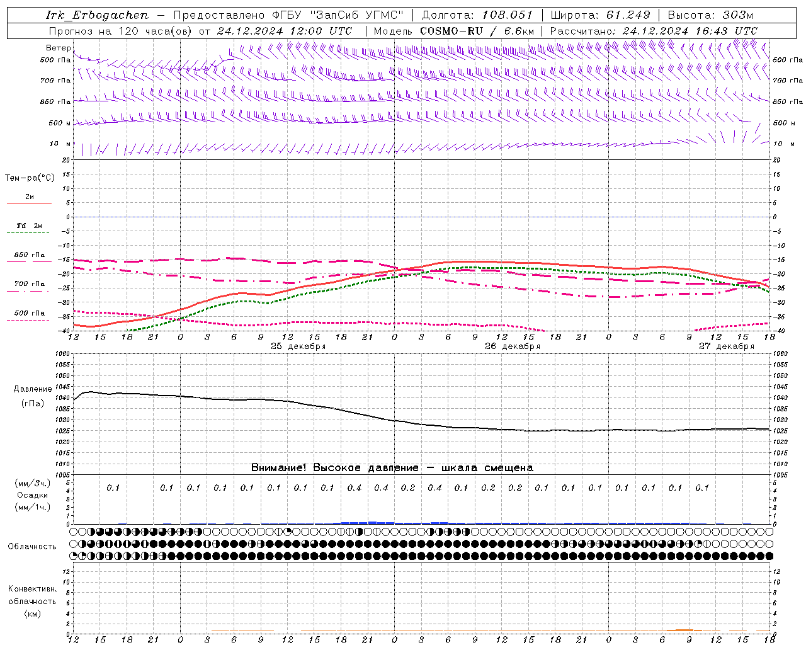Click the 'Осадки' precipitation label
Image resolution: width=806 pixels, height=645 pixels.
point(32,495)
